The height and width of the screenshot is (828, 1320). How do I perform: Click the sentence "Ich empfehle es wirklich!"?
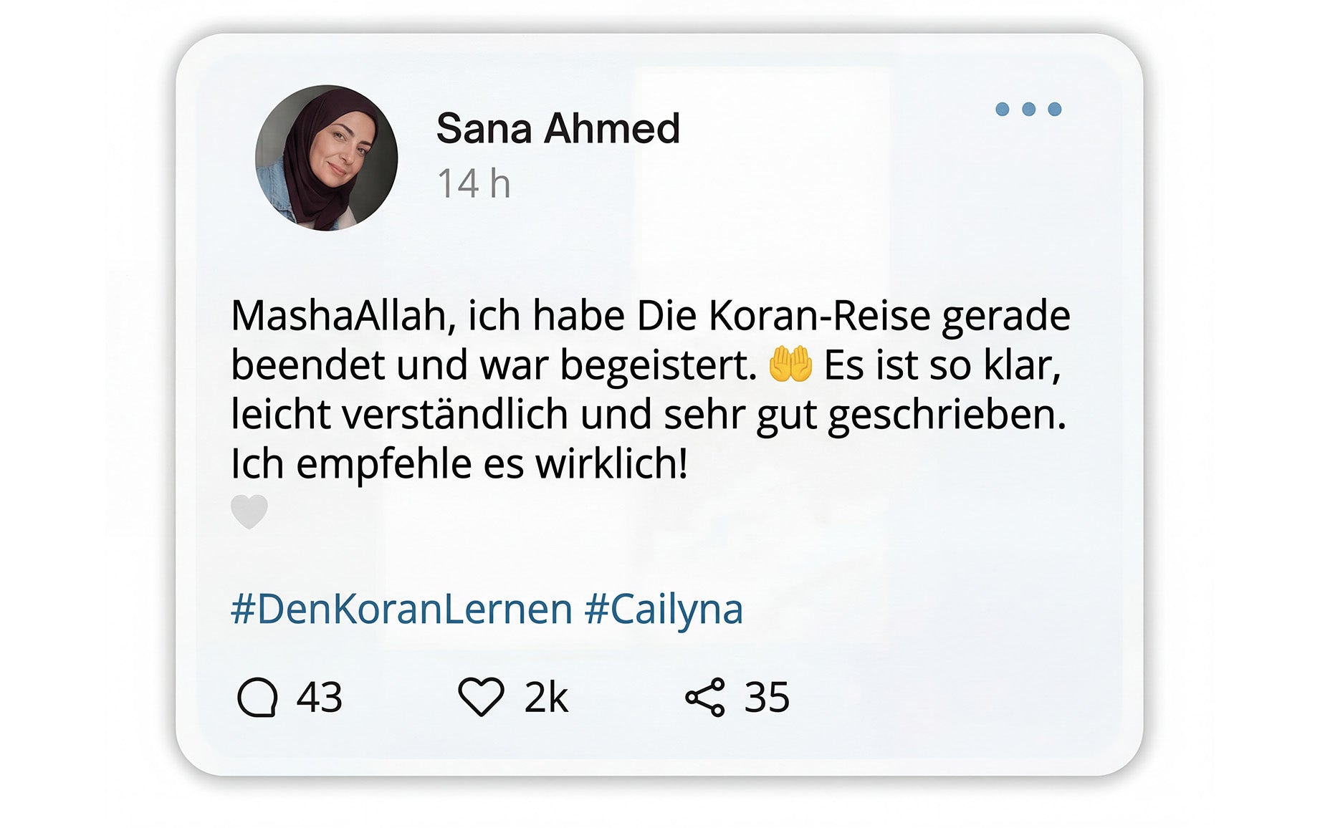coord(459,464)
